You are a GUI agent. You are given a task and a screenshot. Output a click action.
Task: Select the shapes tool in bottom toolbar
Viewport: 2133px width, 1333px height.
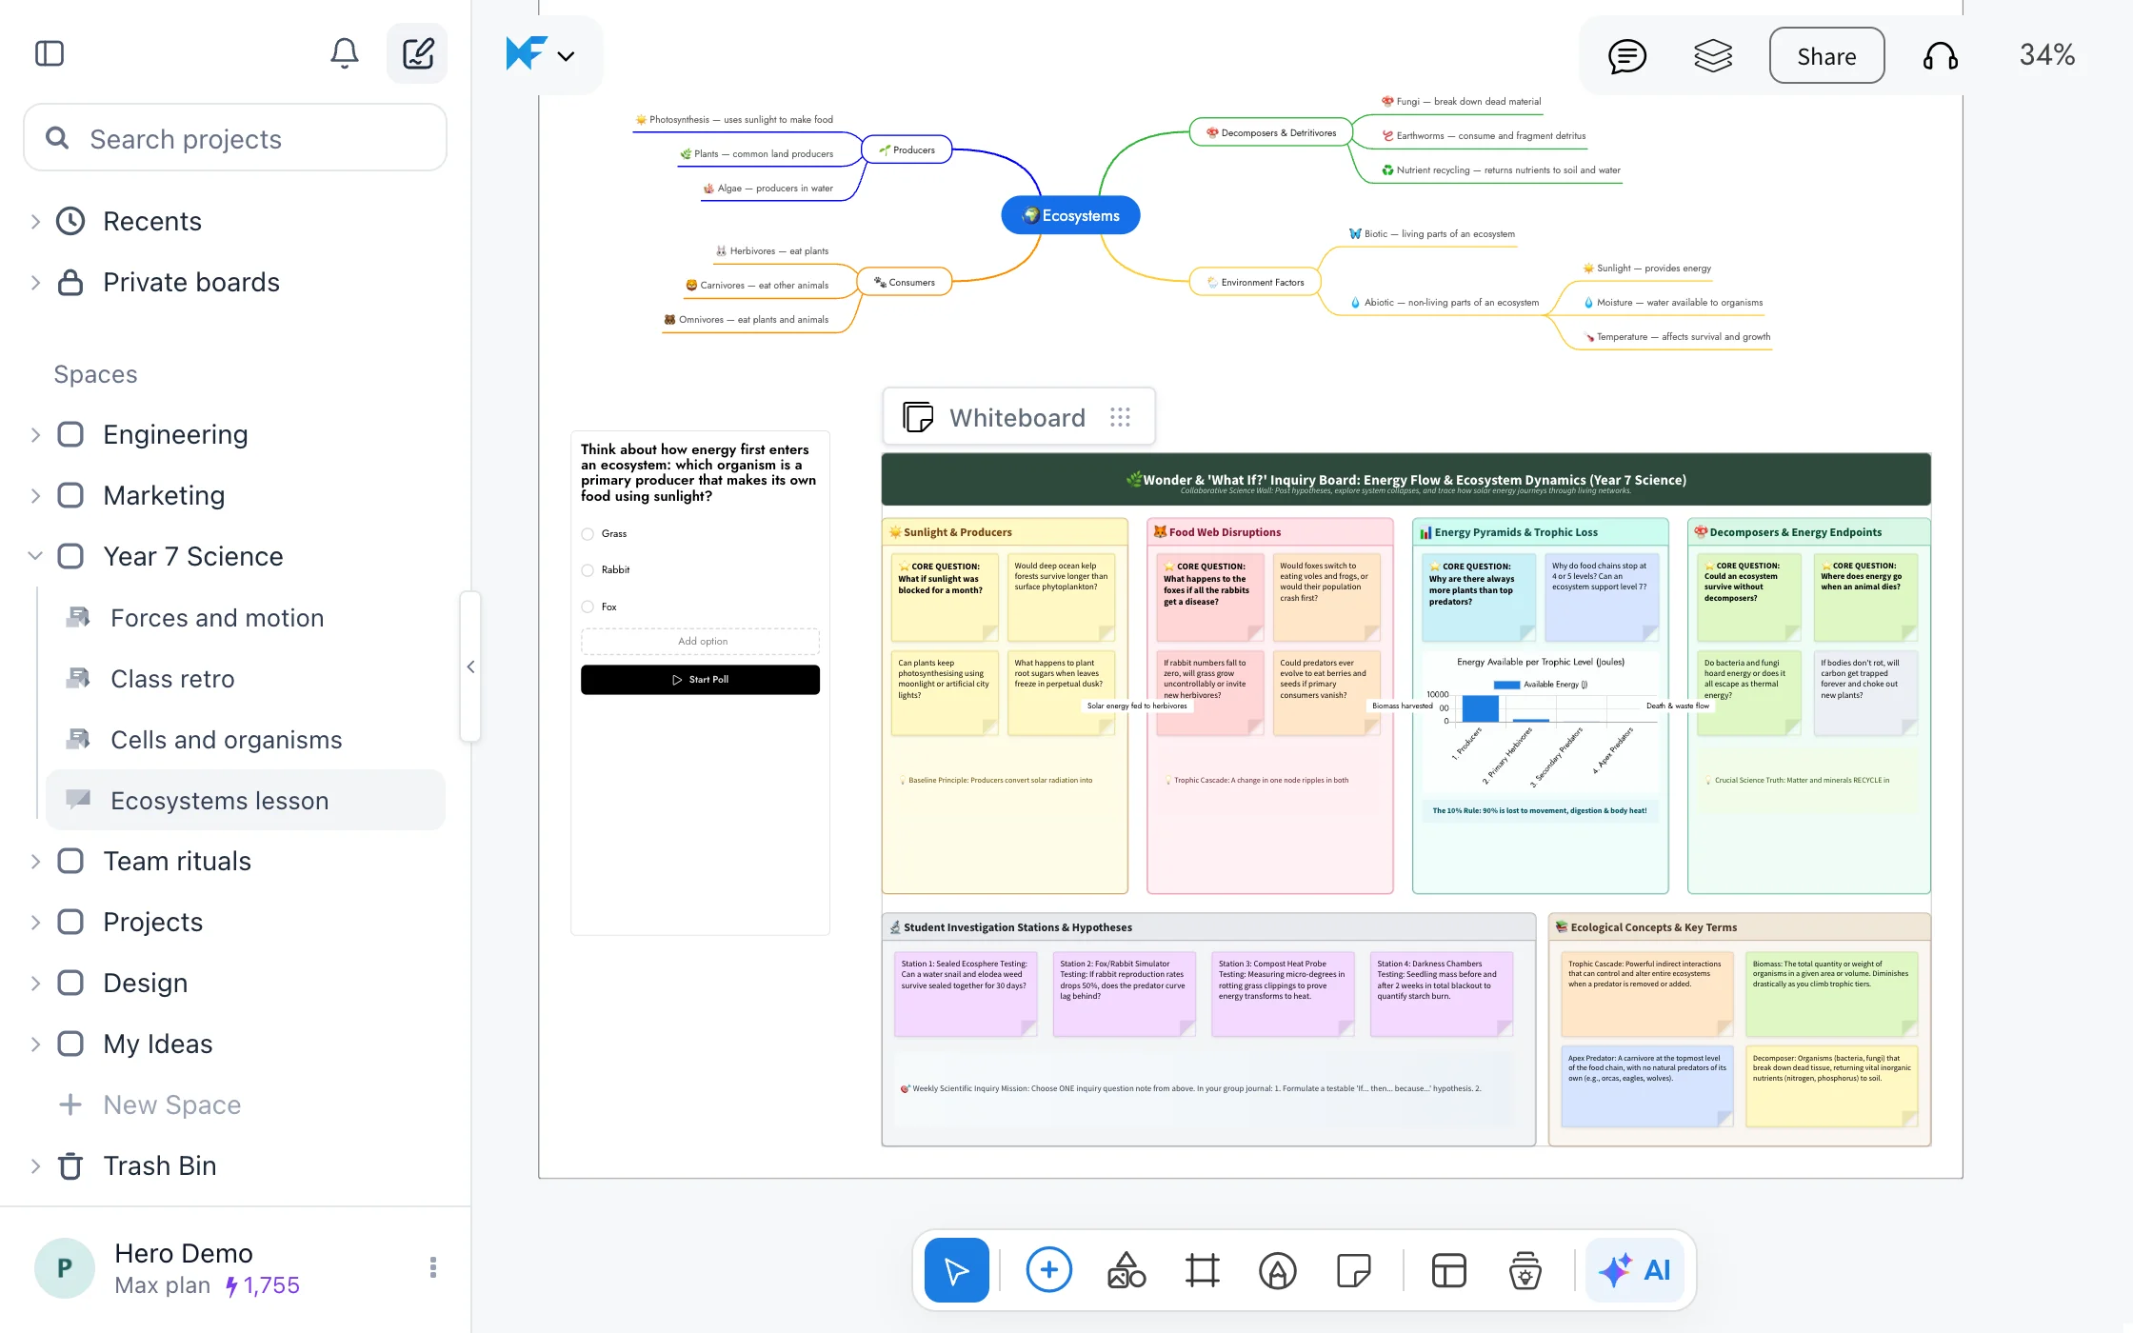1126,1270
